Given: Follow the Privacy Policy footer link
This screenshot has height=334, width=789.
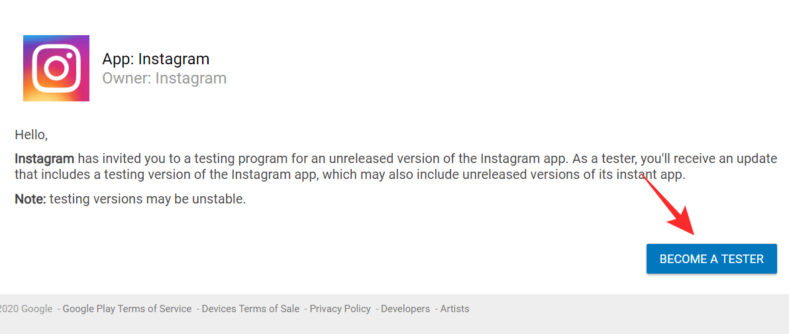Looking at the screenshot, I should click(340, 309).
